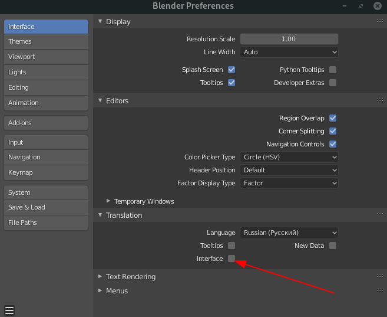Open the Language dropdown

(289, 233)
